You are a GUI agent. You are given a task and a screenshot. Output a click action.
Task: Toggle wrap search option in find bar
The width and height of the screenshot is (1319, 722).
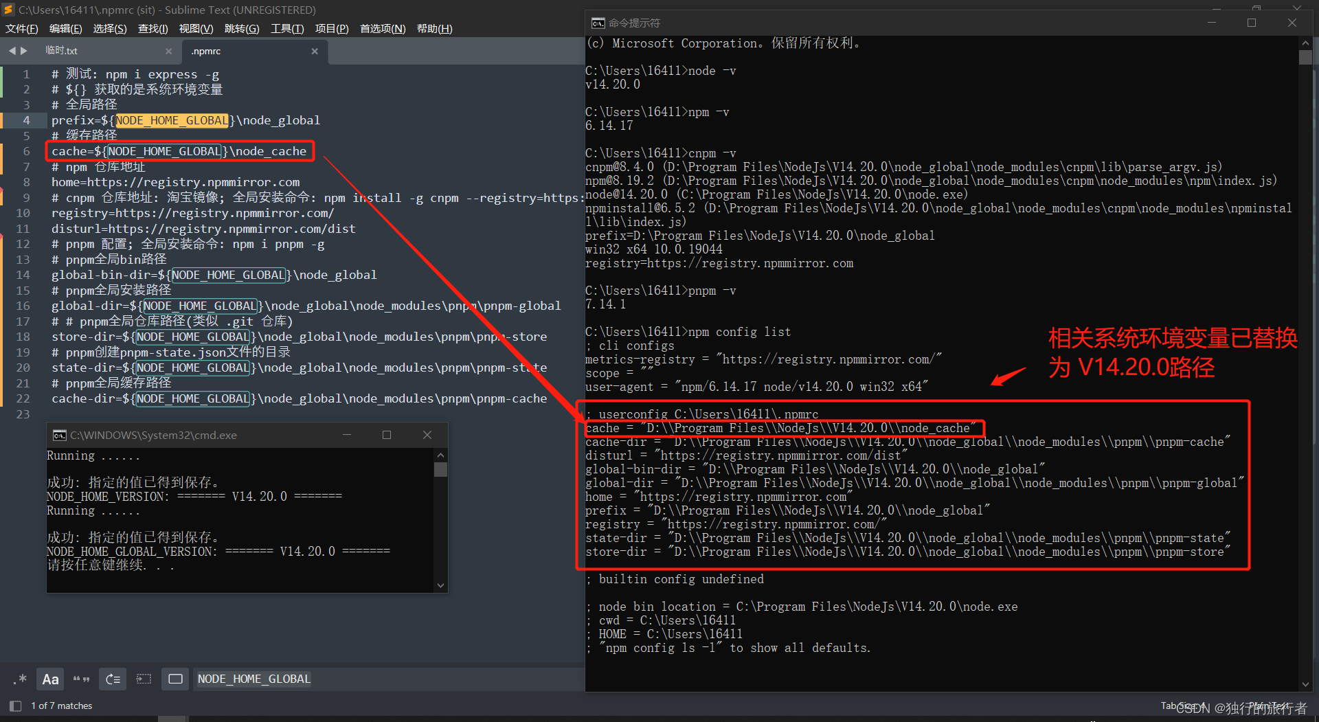[113, 679]
